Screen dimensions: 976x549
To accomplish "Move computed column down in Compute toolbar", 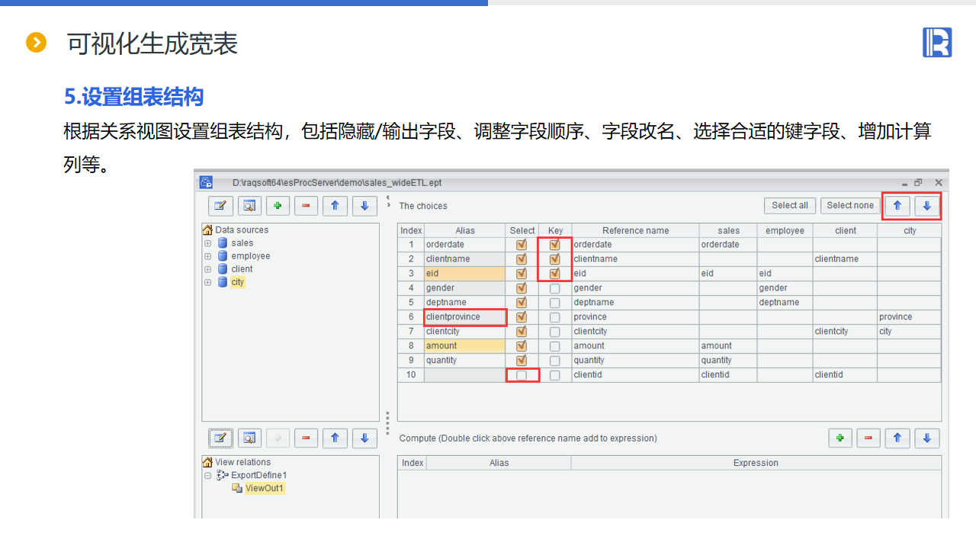I will tap(927, 438).
